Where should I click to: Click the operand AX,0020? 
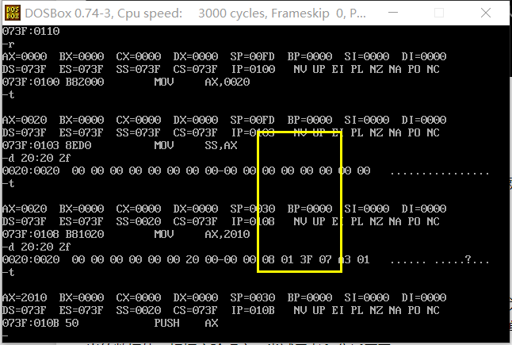click(x=227, y=82)
